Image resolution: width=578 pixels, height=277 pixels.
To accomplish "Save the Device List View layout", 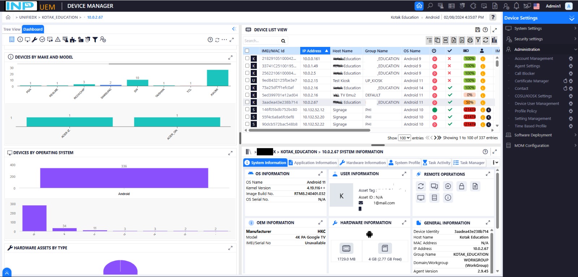I will click(x=477, y=30).
